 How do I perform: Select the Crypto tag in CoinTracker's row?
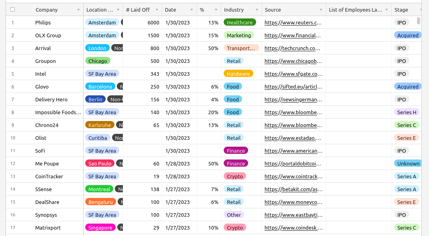(235, 177)
